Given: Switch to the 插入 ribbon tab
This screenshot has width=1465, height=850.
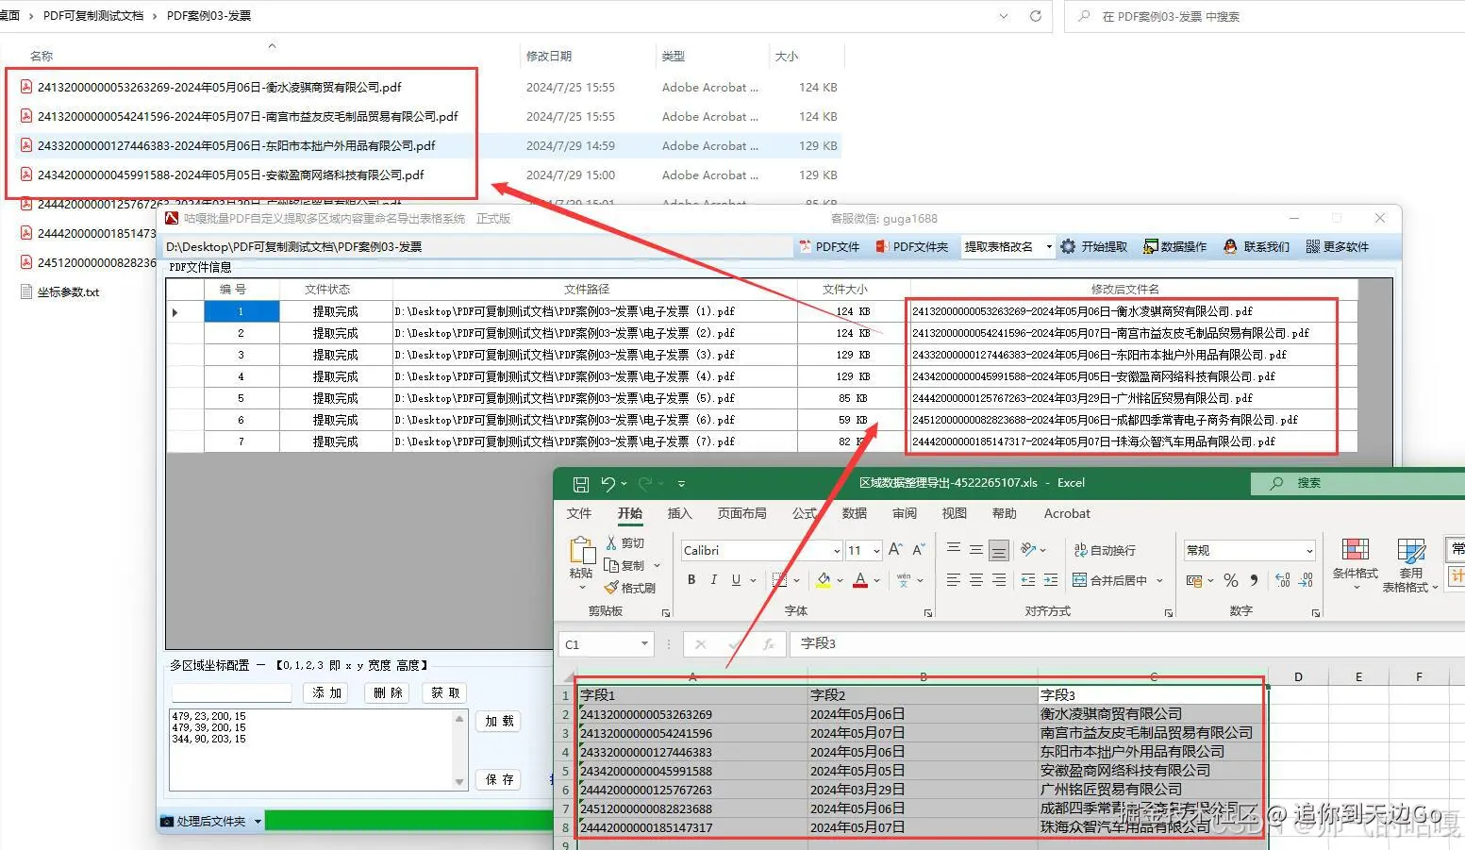Looking at the screenshot, I should (x=680, y=514).
